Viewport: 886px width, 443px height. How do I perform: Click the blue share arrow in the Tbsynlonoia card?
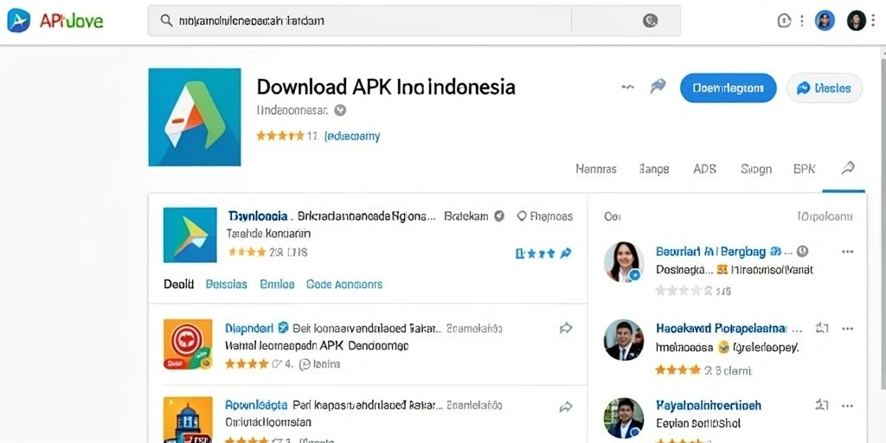[x=565, y=254]
